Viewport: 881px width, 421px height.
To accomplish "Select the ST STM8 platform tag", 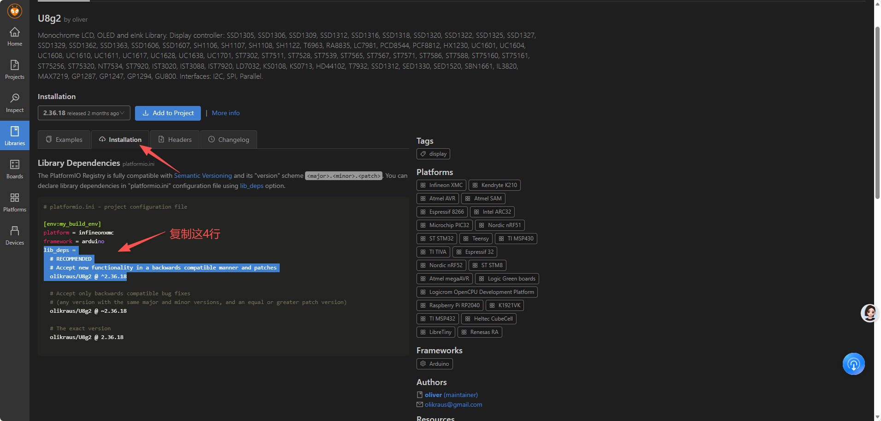I will (487, 265).
